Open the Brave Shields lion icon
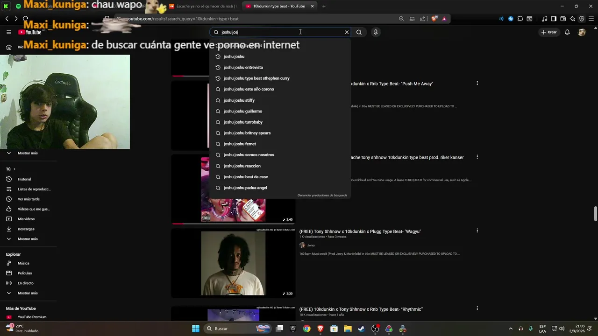This screenshot has width=598, height=336. [x=434, y=19]
